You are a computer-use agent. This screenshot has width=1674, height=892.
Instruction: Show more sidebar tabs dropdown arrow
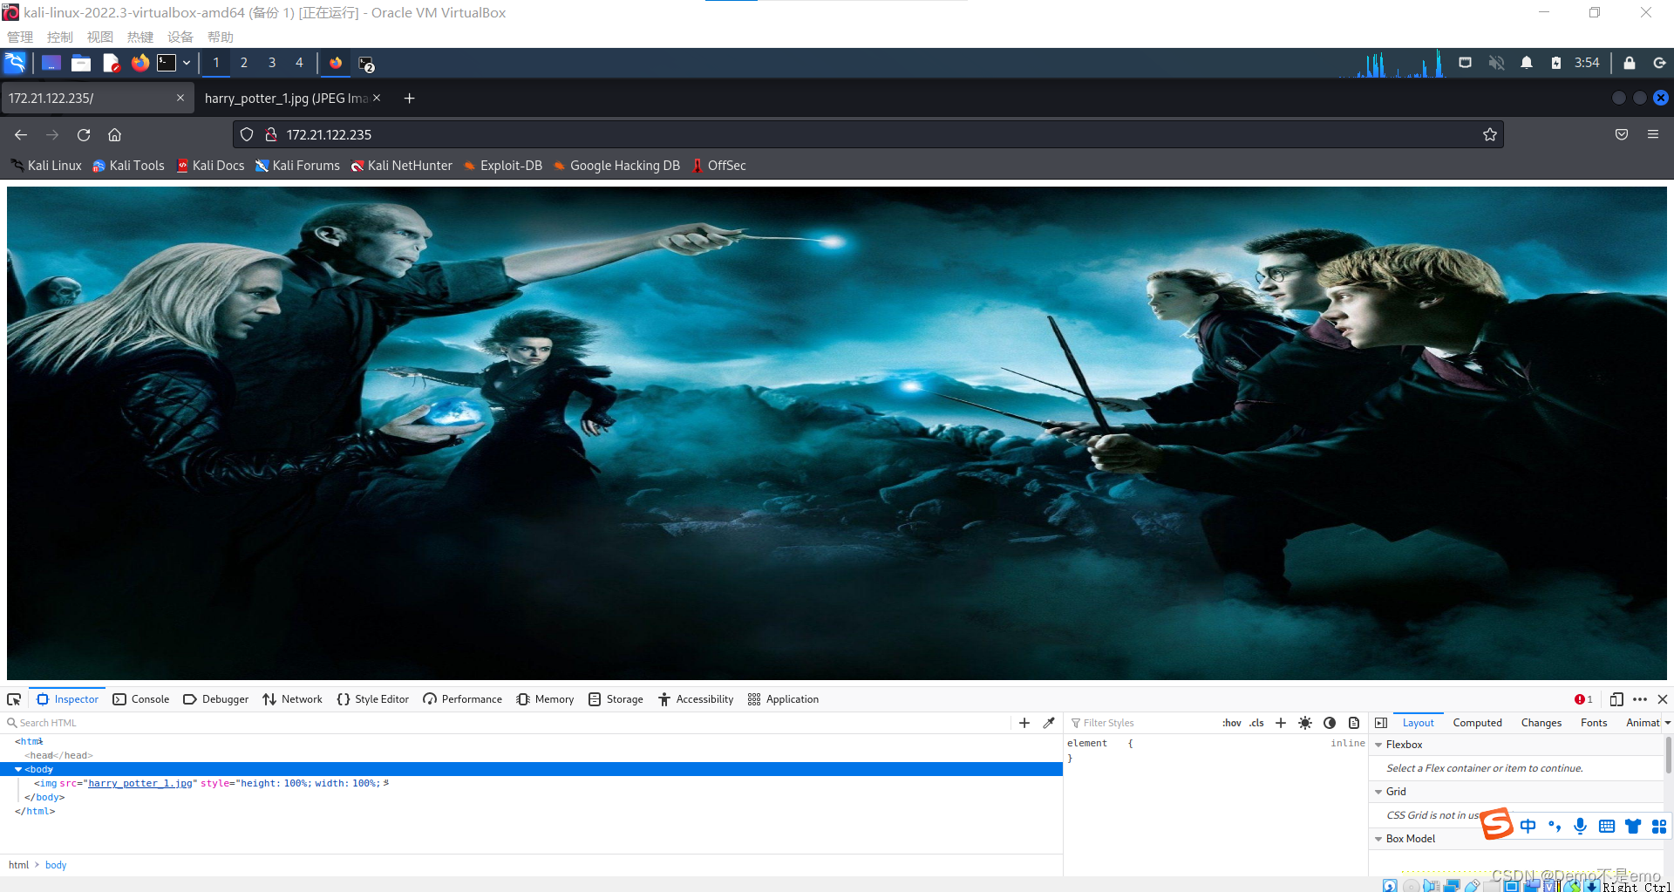pyautogui.click(x=1667, y=723)
